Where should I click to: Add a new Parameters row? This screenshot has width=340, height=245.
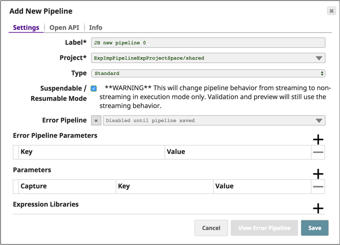(x=318, y=174)
